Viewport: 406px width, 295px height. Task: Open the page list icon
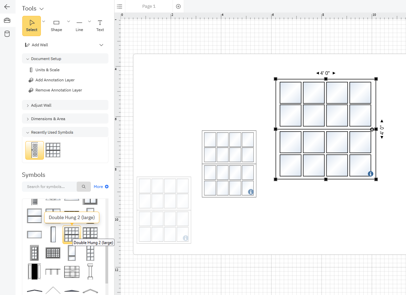[120, 6]
